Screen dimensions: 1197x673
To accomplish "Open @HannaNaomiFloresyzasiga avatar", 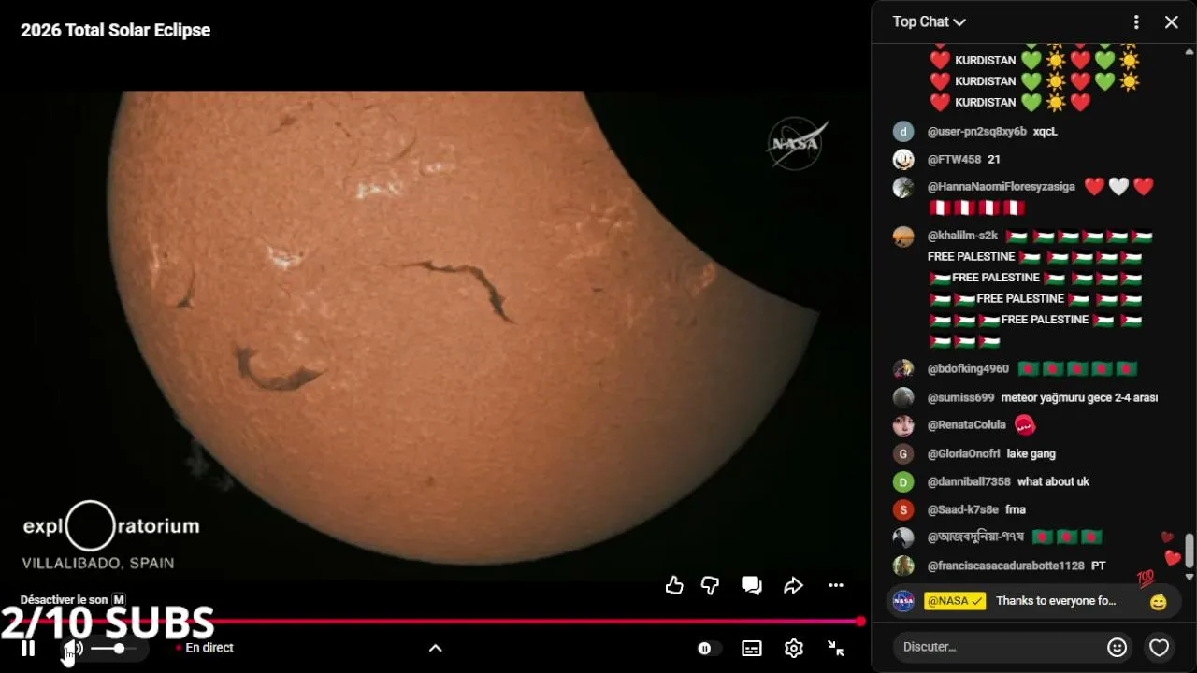I will (x=903, y=187).
